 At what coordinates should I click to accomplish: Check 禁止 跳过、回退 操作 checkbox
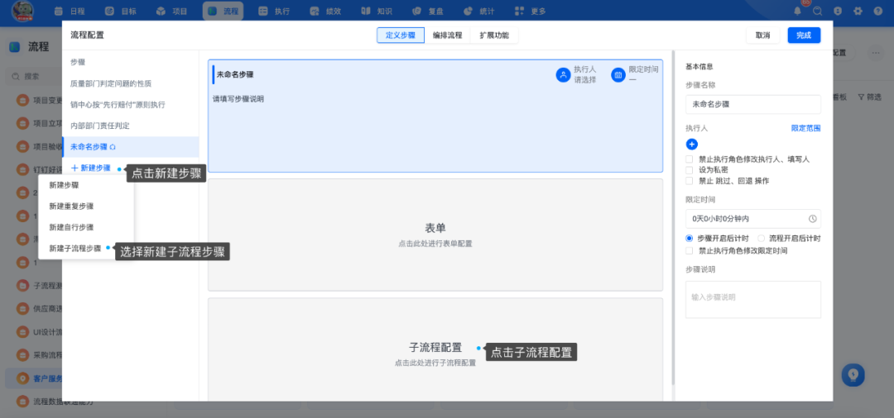coord(690,181)
